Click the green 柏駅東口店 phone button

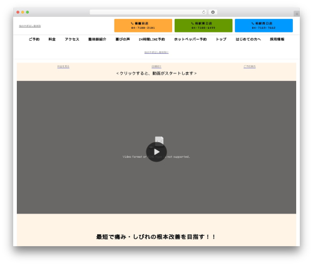coord(203,26)
